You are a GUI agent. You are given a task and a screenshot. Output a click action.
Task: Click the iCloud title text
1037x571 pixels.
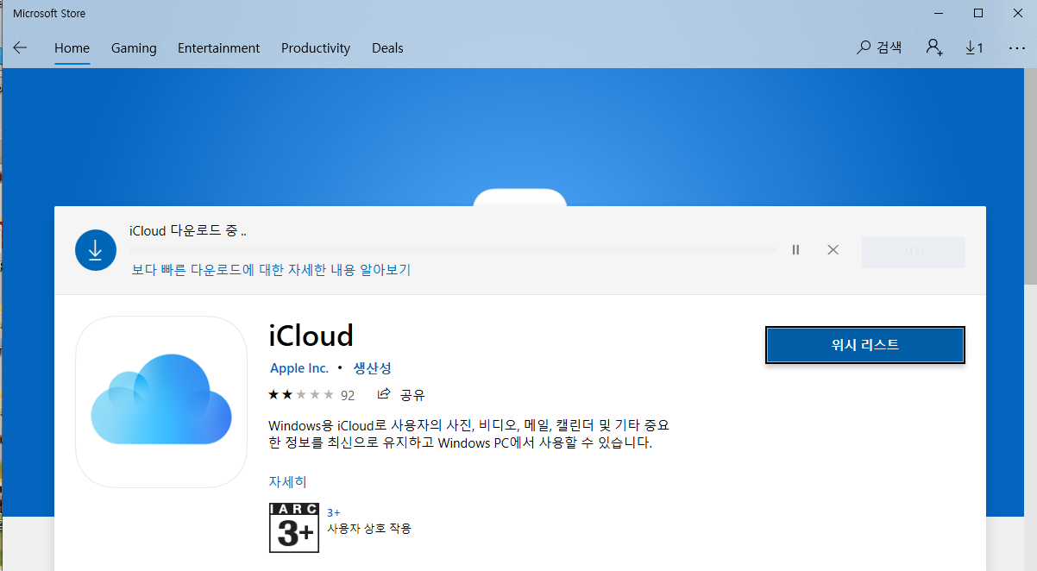(311, 335)
